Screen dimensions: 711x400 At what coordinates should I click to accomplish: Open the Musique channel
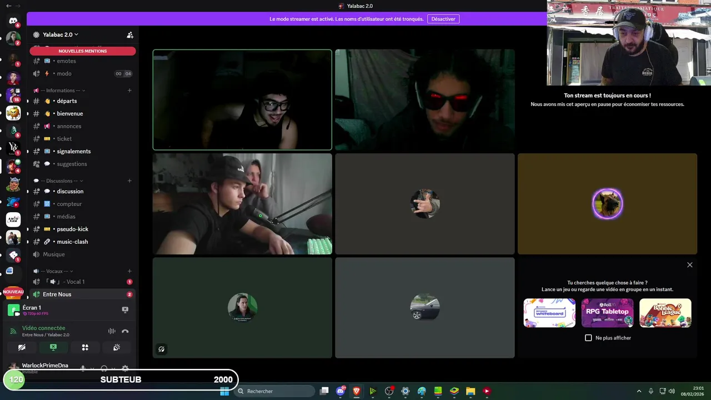pyautogui.click(x=82, y=254)
